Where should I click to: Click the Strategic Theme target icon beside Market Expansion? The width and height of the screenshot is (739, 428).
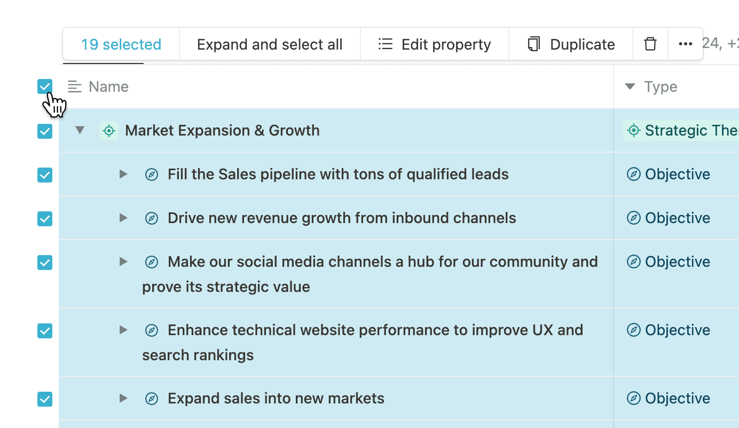[x=109, y=131]
